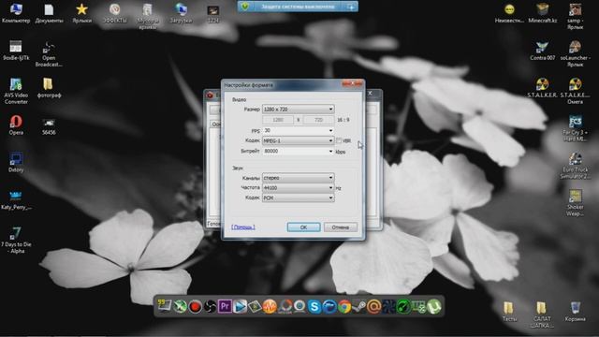Select the Open Broadcaster desktop shortcut
The width and height of the screenshot is (599, 337).
point(49,54)
